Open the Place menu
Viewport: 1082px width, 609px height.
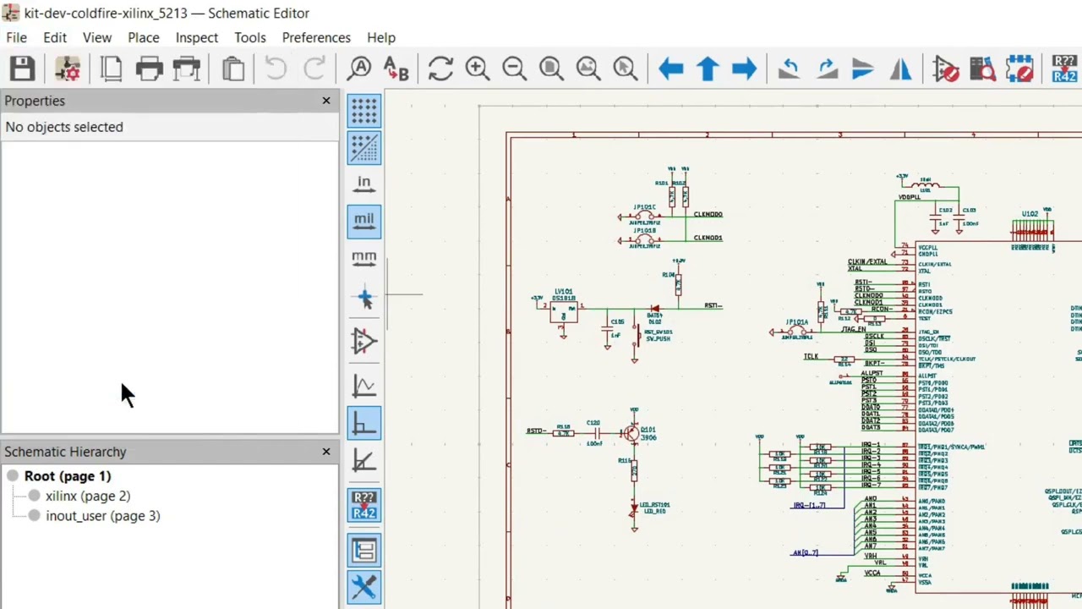coord(144,37)
